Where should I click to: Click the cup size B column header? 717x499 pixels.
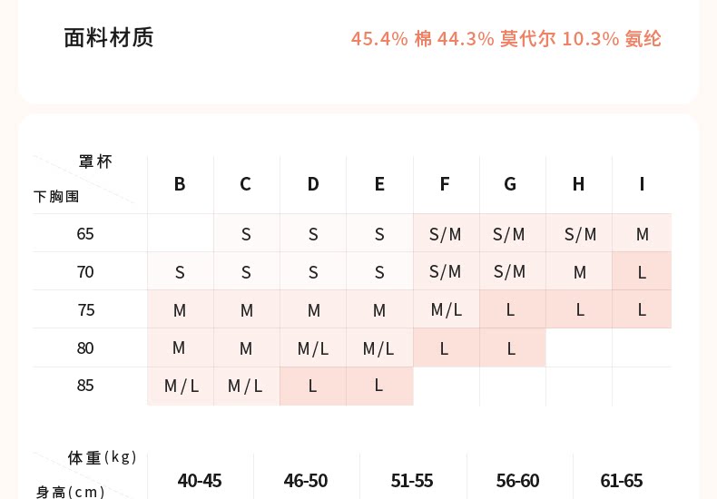pyautogui.click(x=180, y=184)
